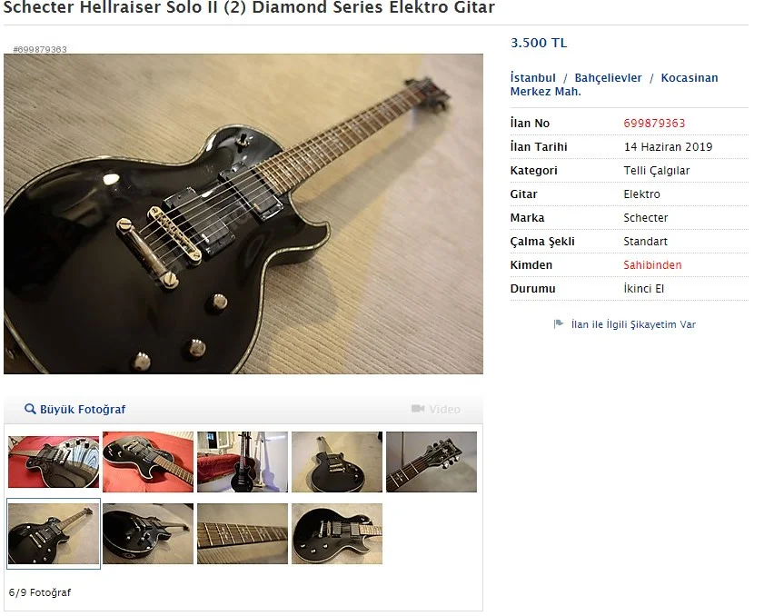The height and width of the screenshot is (616, 774).
Task: Click the magnifier icon beside Büyük Fotoğraf
Action: click(30, 409)
